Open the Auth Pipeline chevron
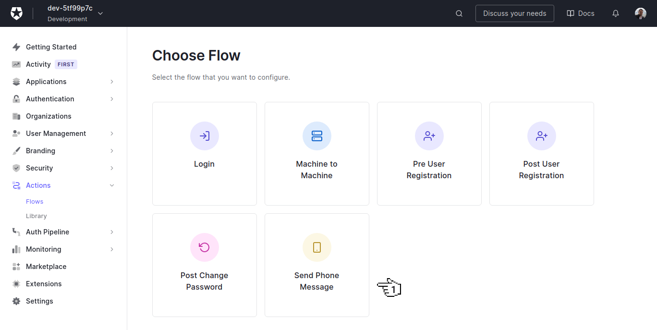The height and width of the screenshot is (330, 657). point(111,232)
